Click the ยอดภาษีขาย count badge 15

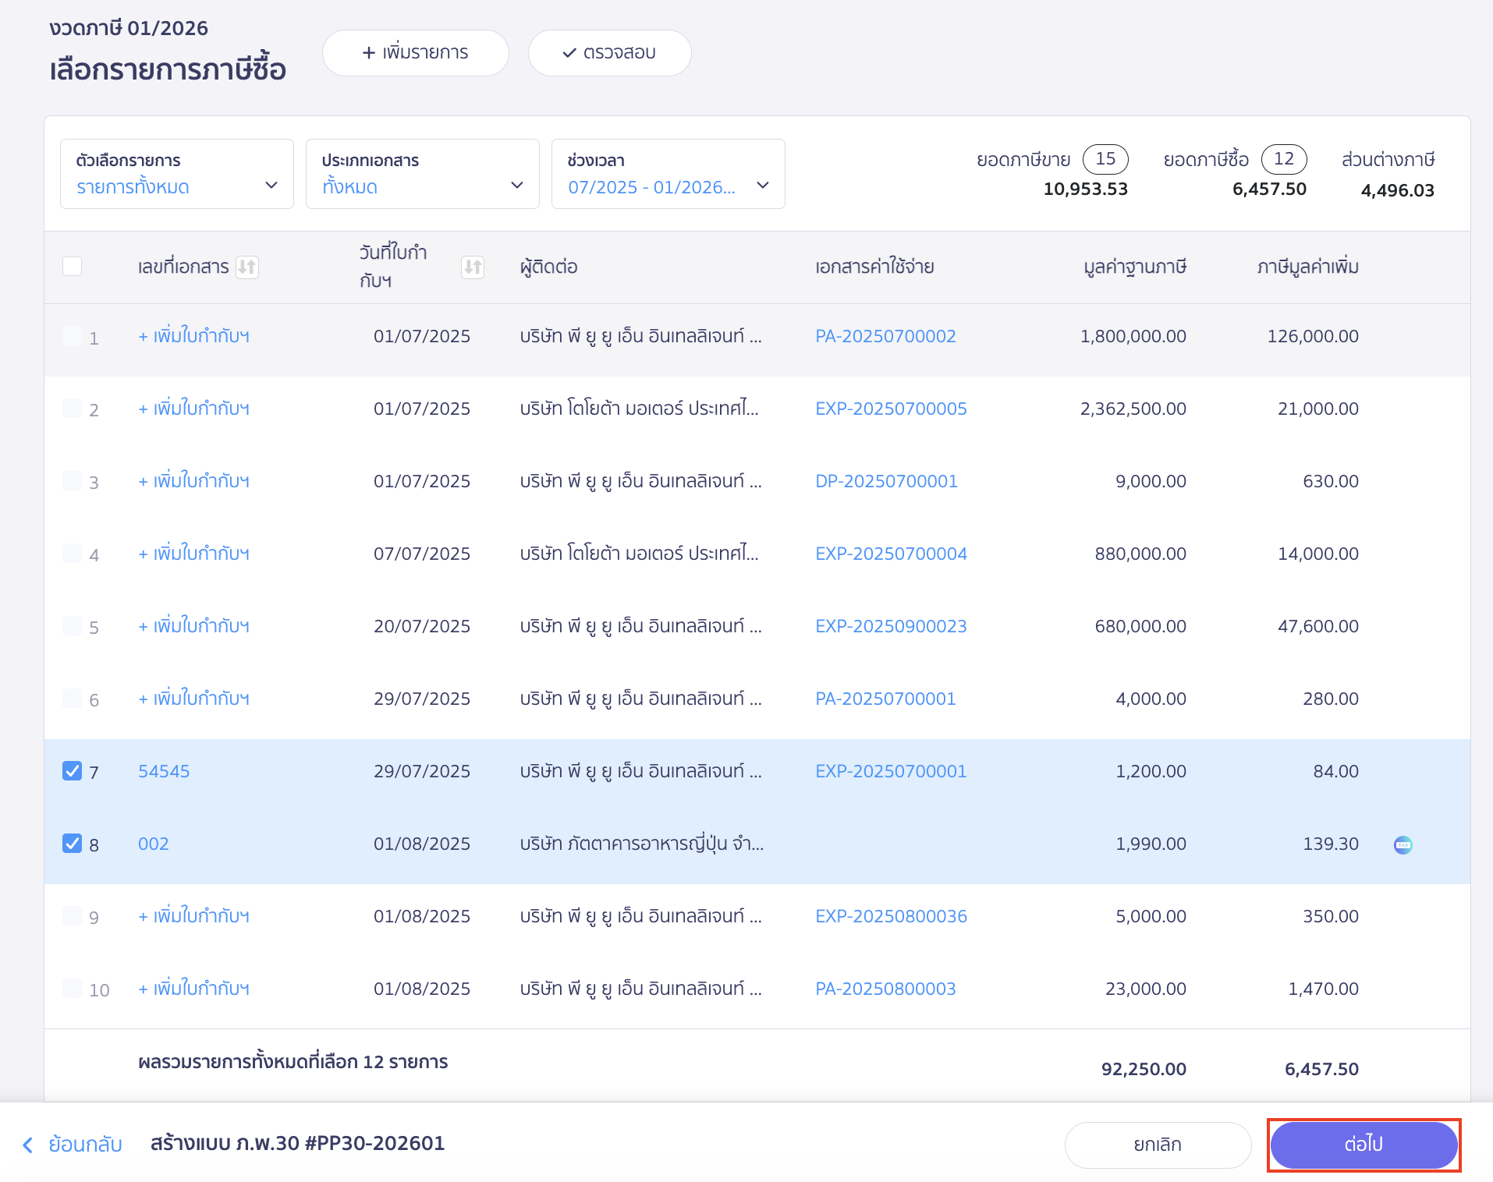click(1105, 159)
